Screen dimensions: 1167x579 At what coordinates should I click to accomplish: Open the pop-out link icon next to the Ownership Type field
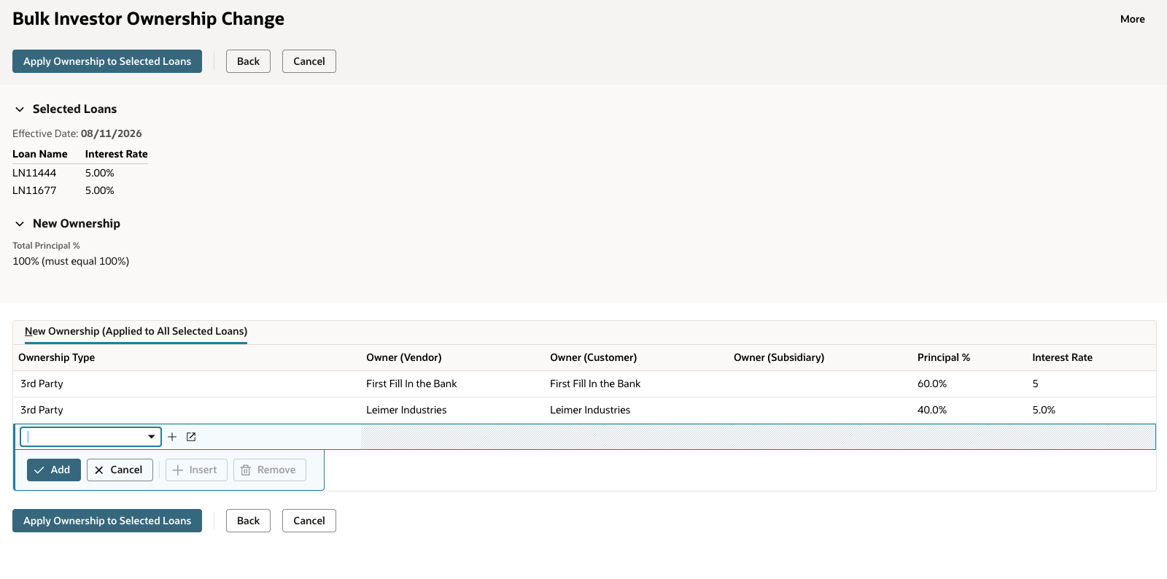[191, 437]
